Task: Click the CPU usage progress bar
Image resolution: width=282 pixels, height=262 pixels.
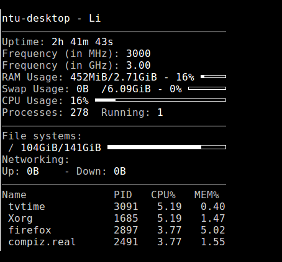Action: pyautogui.click(x=160, y=100)
